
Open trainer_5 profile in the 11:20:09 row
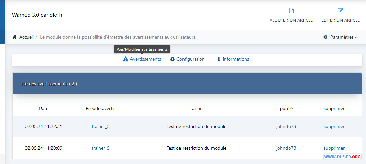101,148
